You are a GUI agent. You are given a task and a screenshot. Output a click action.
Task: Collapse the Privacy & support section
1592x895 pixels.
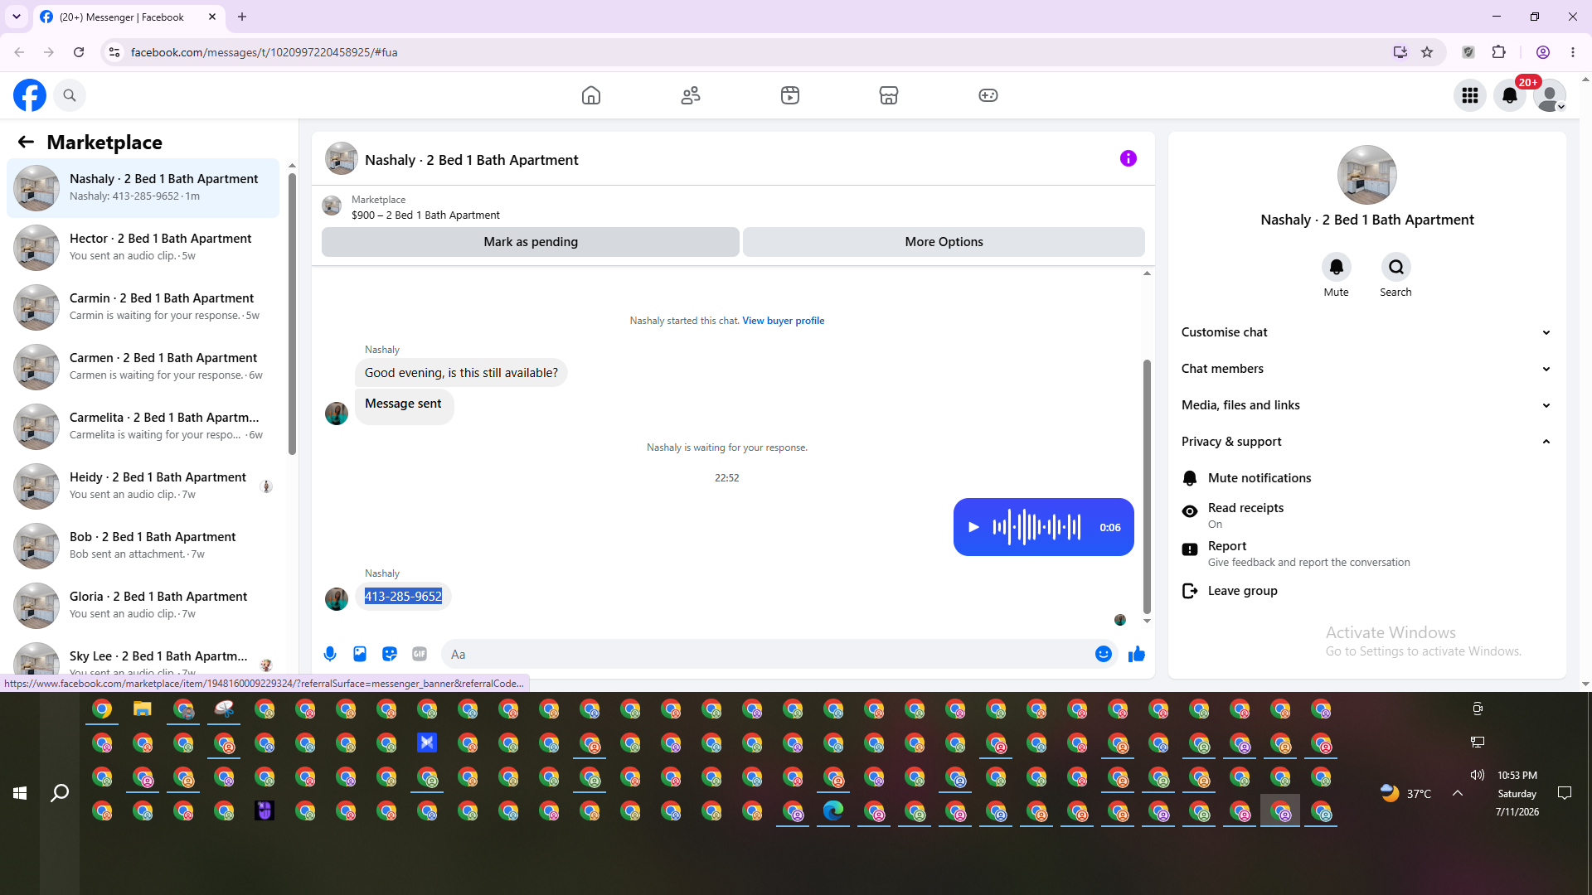[1366, 442]
